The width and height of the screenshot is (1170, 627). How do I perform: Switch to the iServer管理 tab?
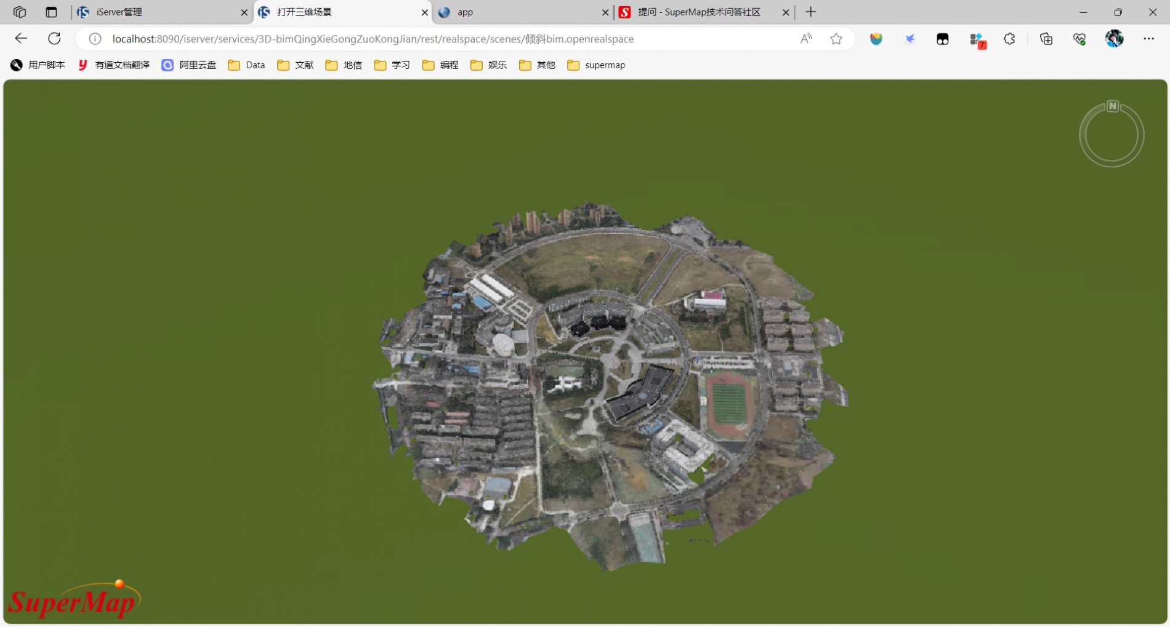(154, 12)
